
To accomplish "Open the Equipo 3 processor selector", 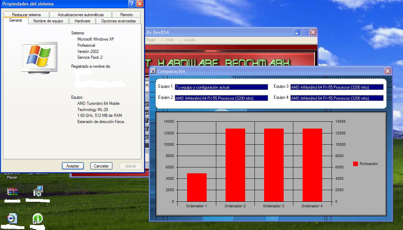I will coord(337,87).
